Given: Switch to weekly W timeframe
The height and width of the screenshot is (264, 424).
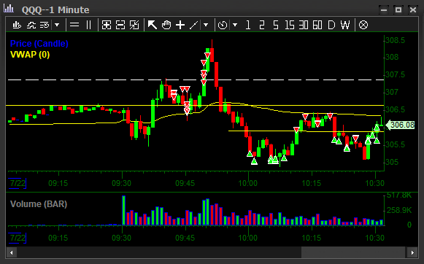Looking at the screenshot, I should 345,25.
